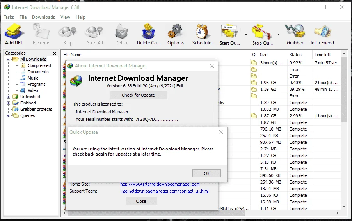Open the Downloads menu
The width and height of the screenshot is (352, 221).
(43, 17)
